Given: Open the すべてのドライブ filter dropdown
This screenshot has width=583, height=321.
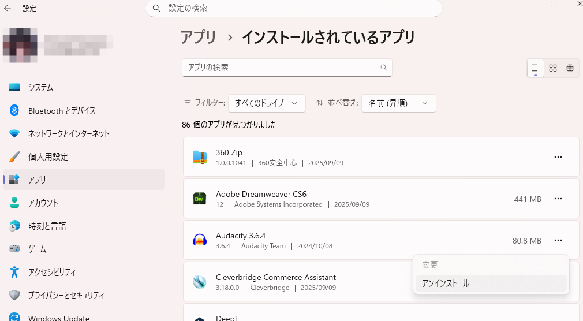Looking at the screenshot, I should point(267,103).
